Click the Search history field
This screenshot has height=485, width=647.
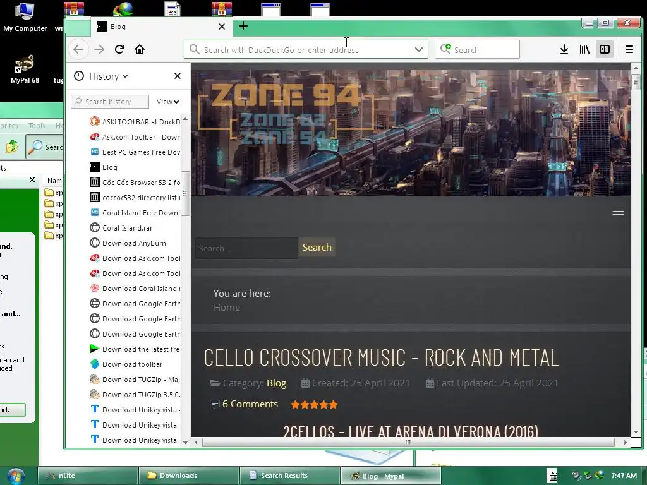tap(110, 102)
